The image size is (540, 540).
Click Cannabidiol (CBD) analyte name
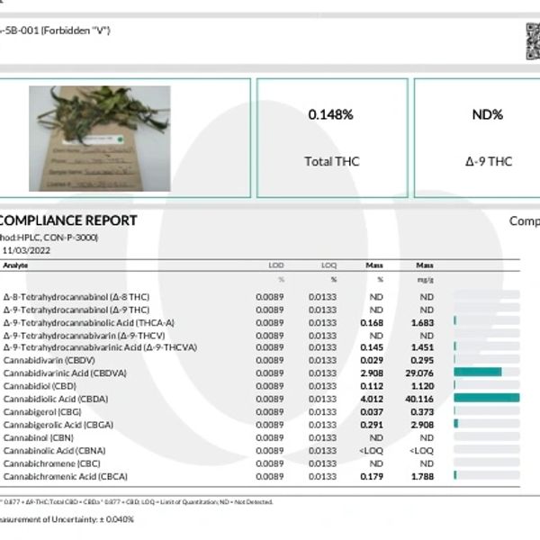pyautogui.click(x=40, y=386)
